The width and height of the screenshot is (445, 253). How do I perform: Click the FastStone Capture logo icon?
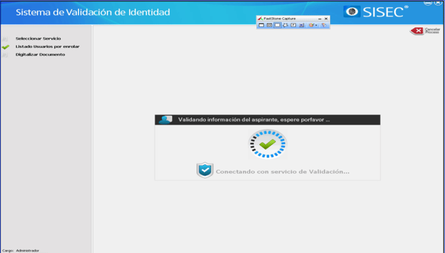pyautogui.click(x=260, y=19)
